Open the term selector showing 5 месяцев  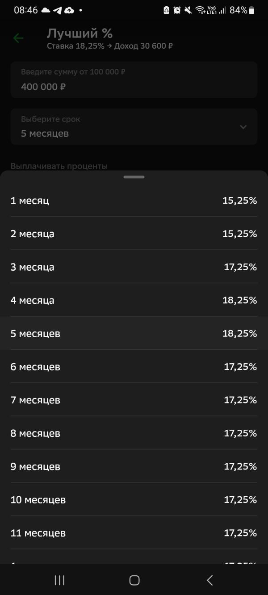pos(134,126)
